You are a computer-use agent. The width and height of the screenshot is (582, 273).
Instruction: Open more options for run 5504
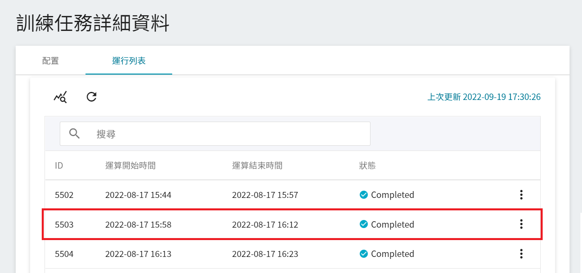(x=521, y=254)
